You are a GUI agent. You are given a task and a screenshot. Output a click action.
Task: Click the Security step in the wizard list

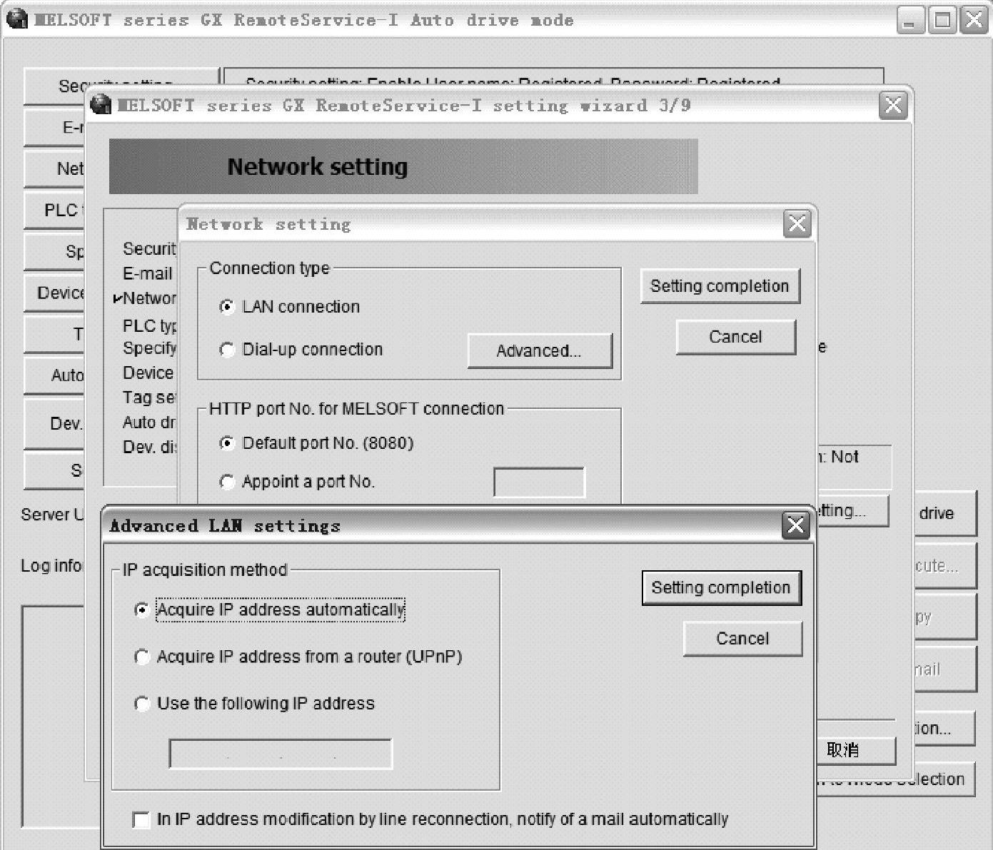(x=149, y=248)
